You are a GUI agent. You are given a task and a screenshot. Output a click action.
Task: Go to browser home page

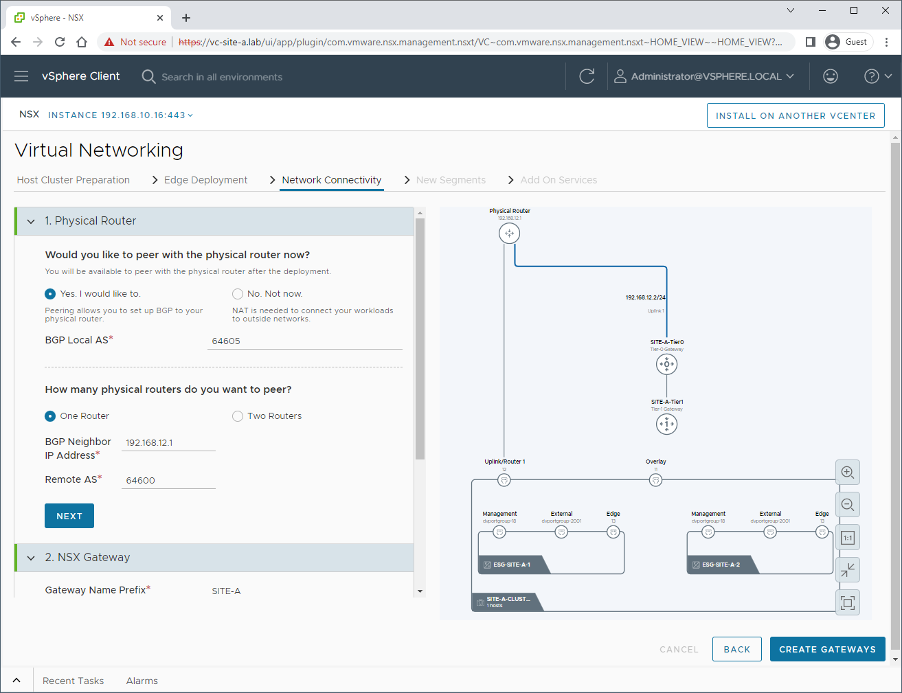click(82, 42)
